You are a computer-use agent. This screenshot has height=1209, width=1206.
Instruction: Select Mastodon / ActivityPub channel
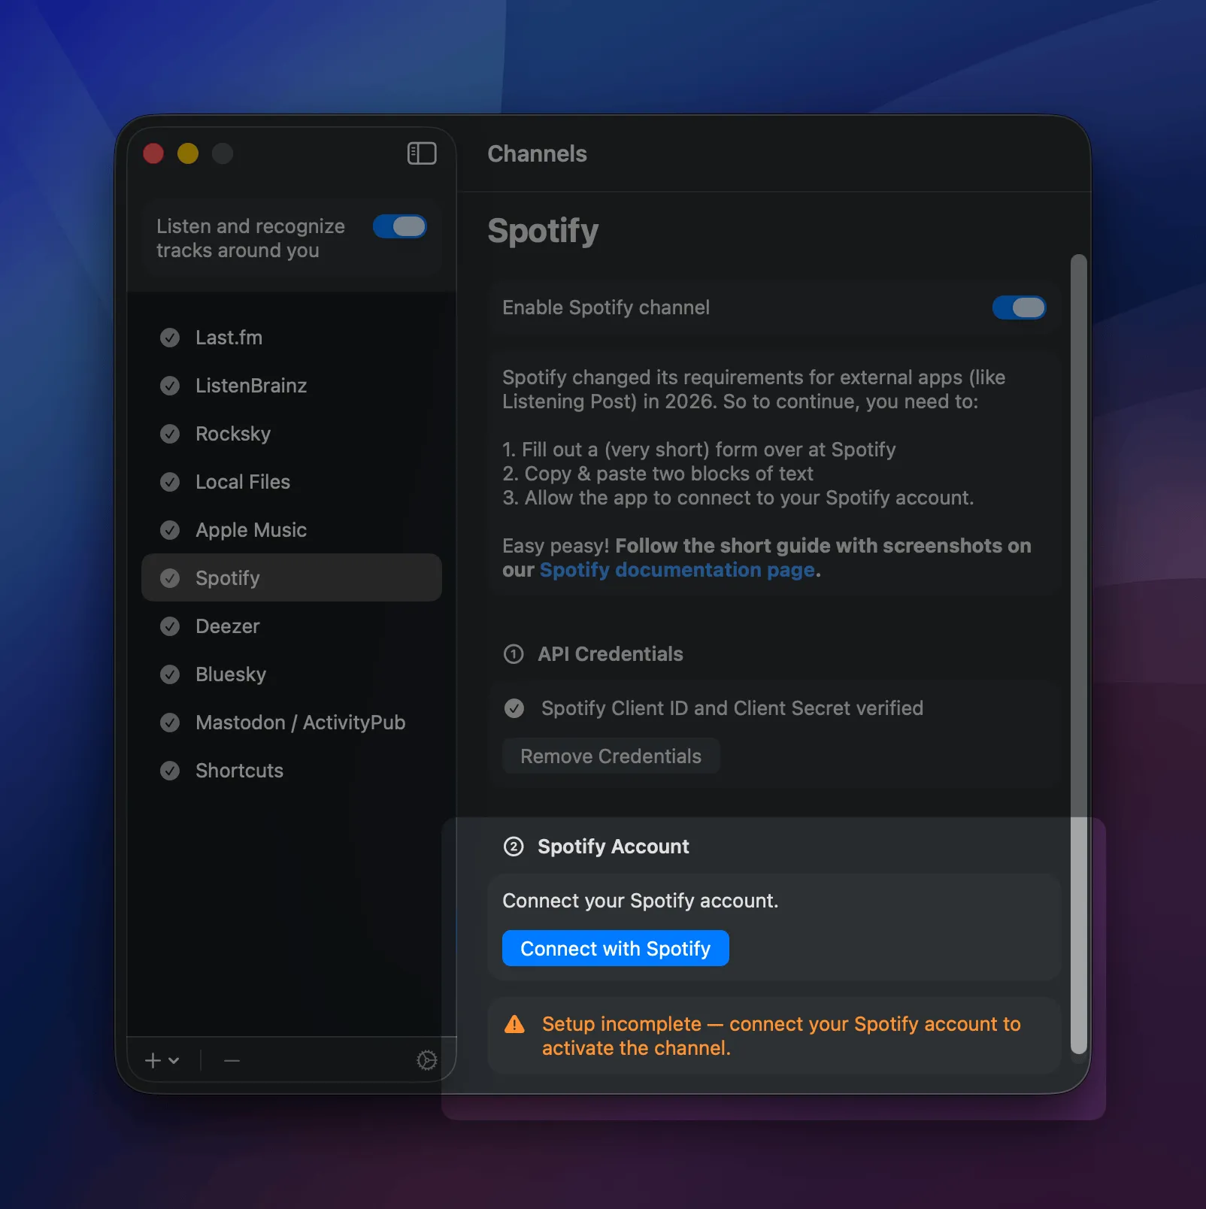click(292, 723)
